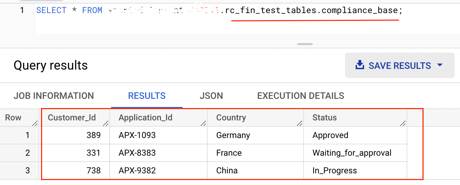Image resolution: width=460 pixels, height=185 pixels.
Task: Select the China country cell
Action: (x=255, y=171)
